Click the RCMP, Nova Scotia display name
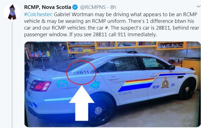Viewport: 201px width, 128px height. [x=47, y=7]
